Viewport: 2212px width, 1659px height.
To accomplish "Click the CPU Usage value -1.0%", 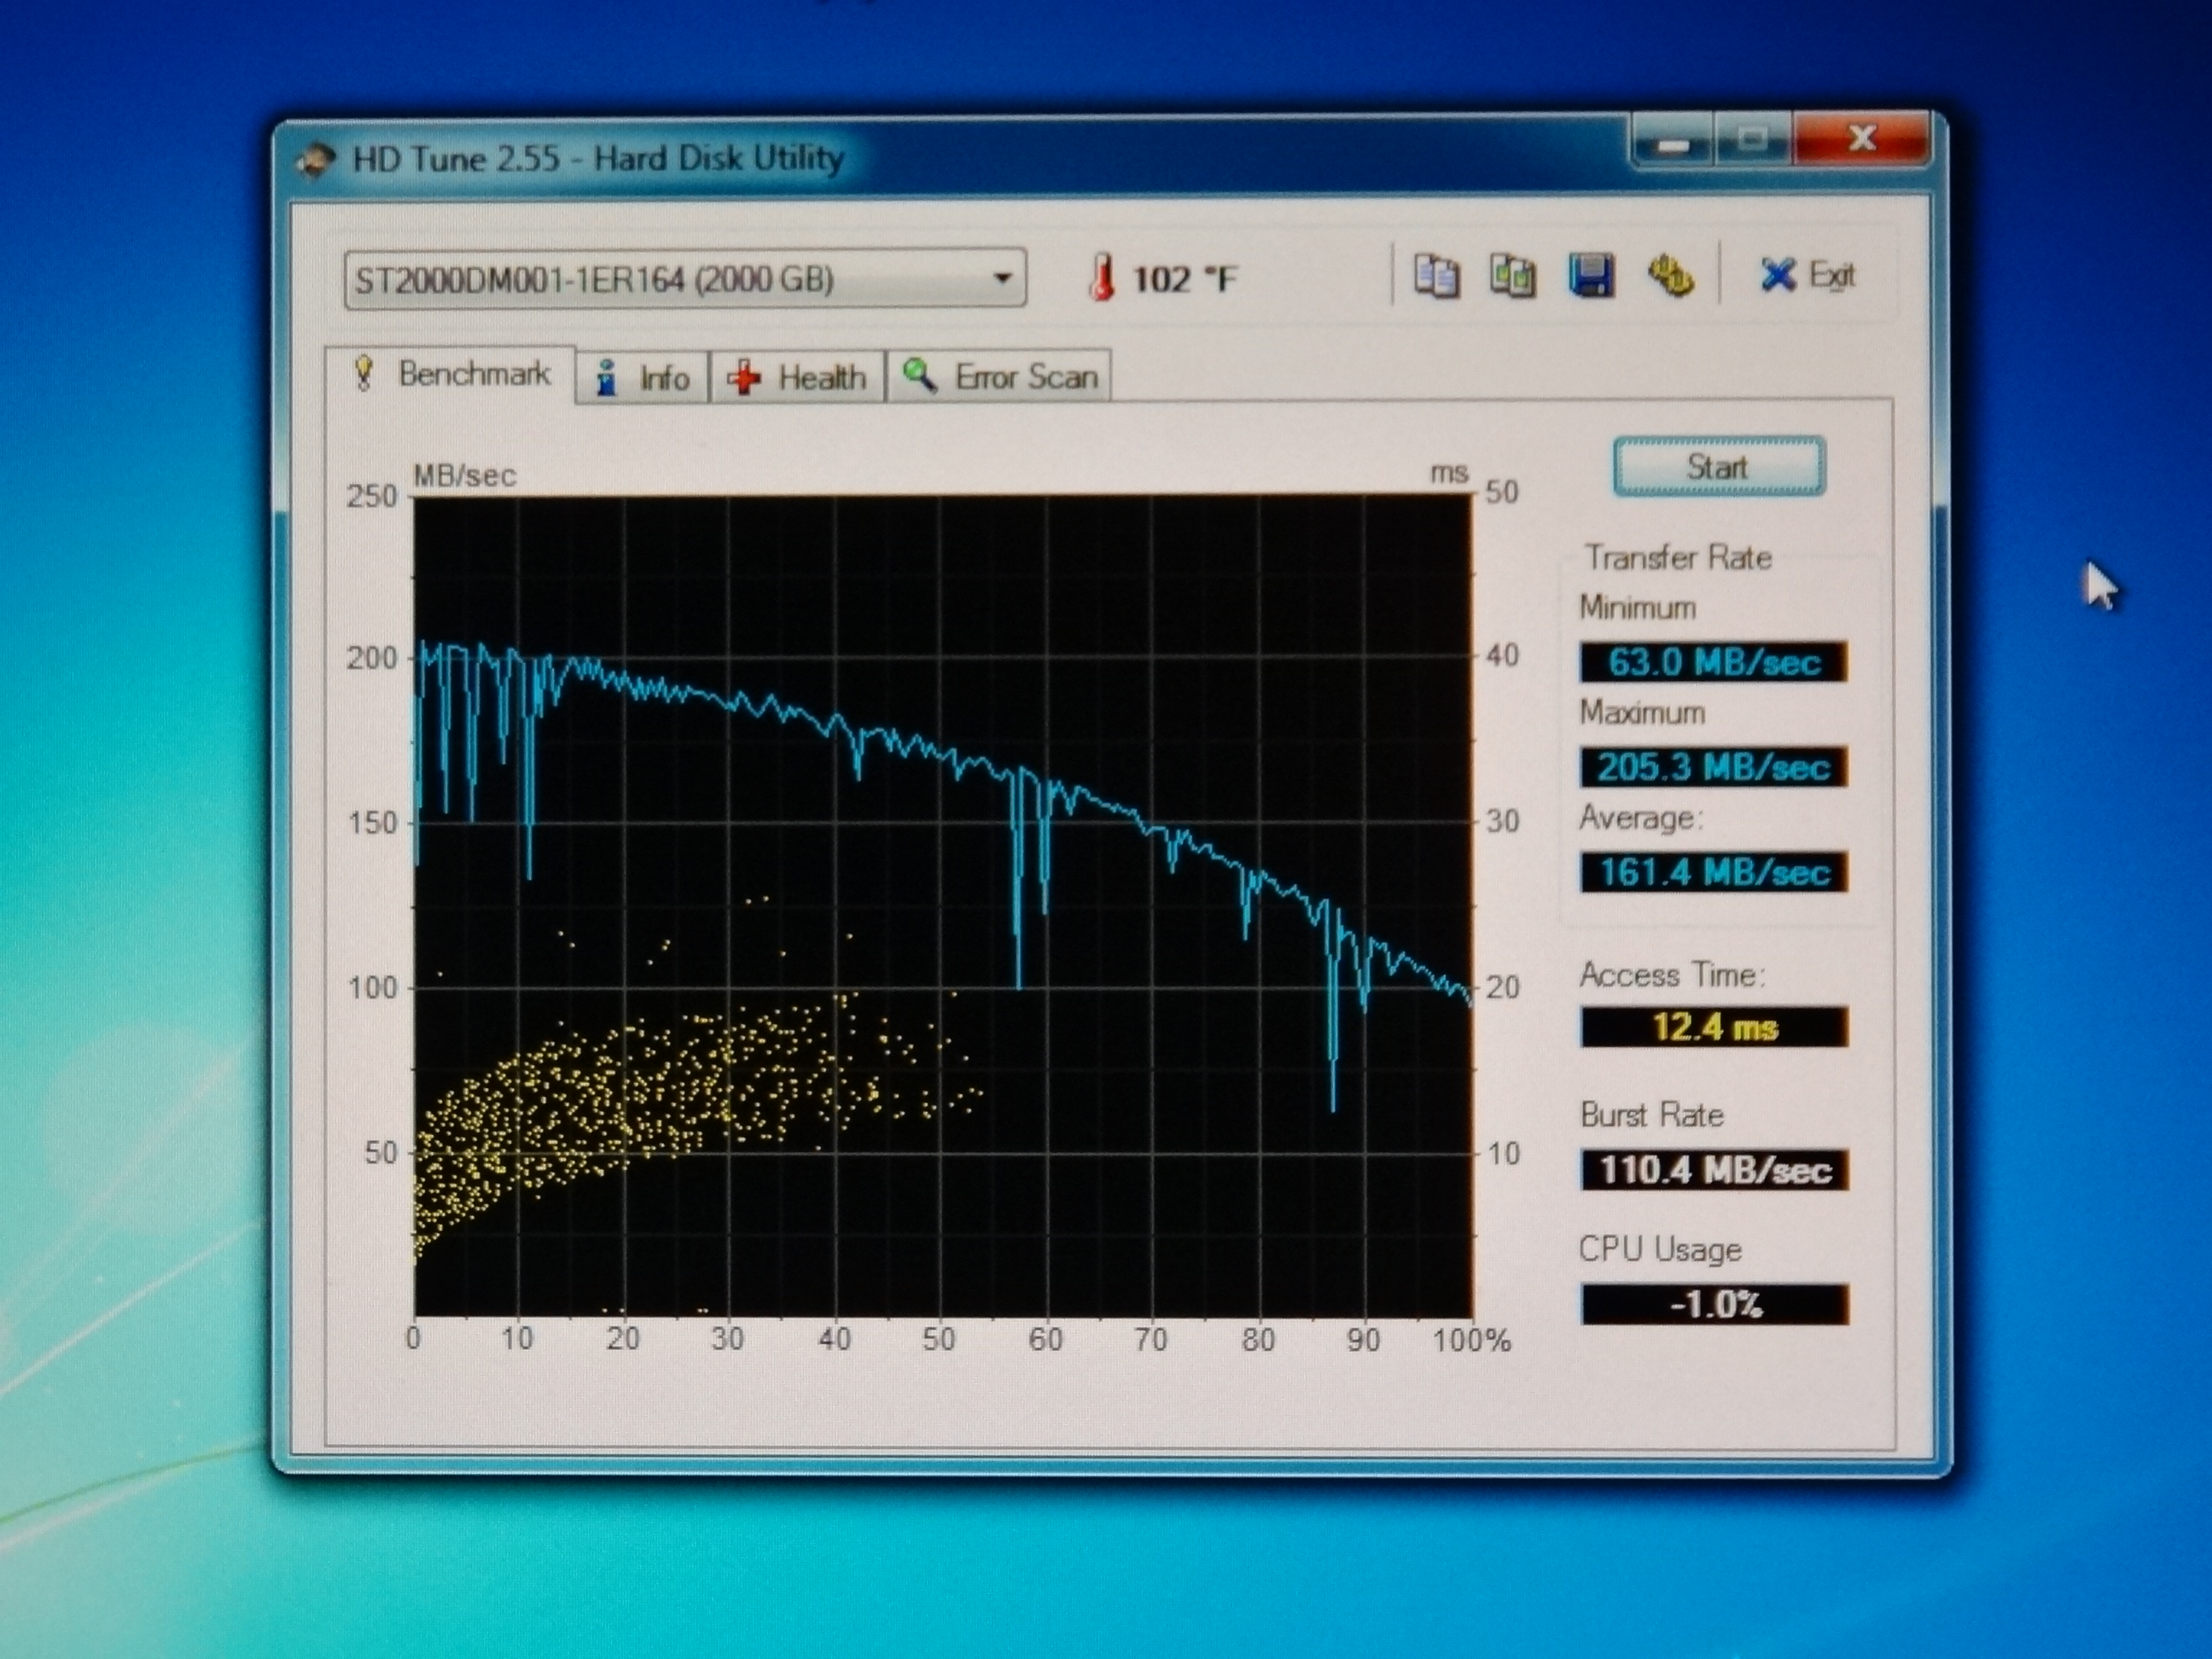I will click(1715, 1304).
